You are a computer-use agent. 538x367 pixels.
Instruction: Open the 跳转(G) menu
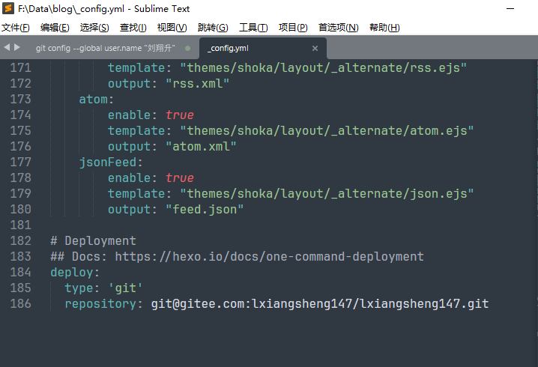point(213,28)
